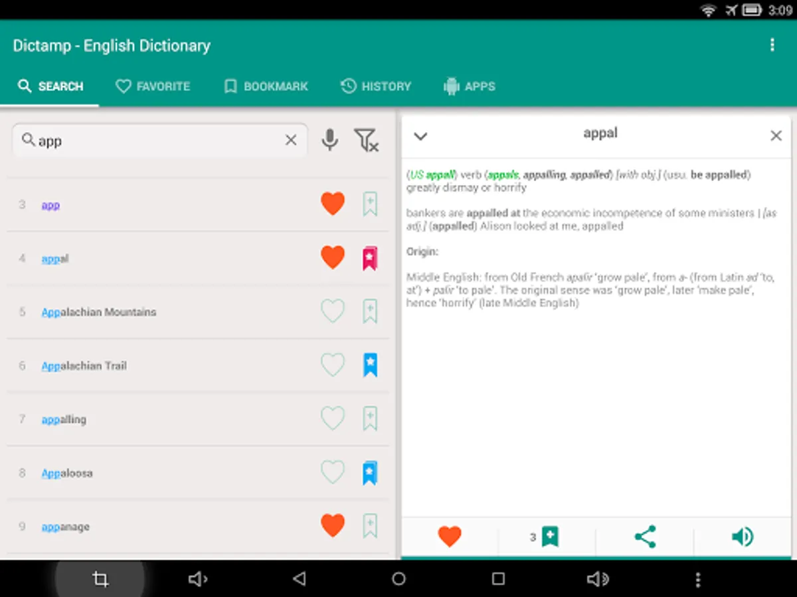Start voice search with the microphone icon
797x597 pixels.
click(x=329, y=140)
